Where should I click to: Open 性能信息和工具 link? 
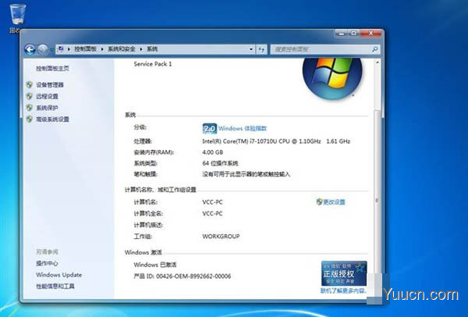coord(55,287)
